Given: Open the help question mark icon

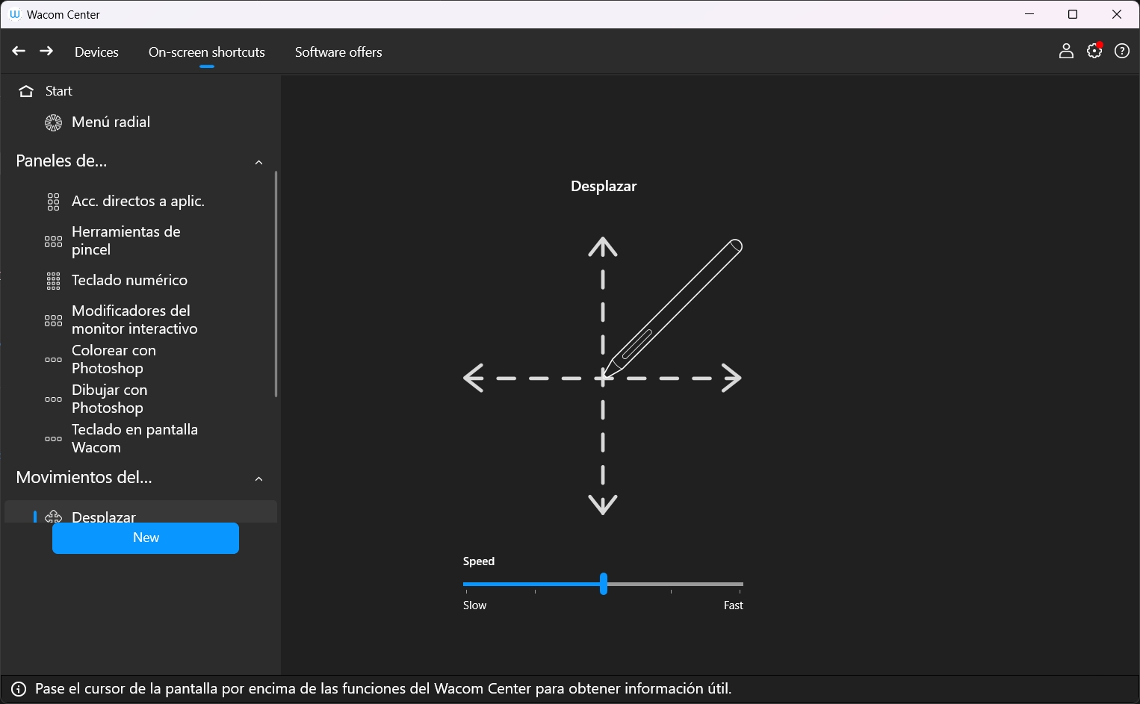Looking at the screenshot, I should pyautogui.click(x=1122, y=52).
